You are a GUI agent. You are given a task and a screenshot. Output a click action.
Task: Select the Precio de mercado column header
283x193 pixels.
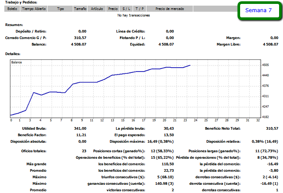169,9
